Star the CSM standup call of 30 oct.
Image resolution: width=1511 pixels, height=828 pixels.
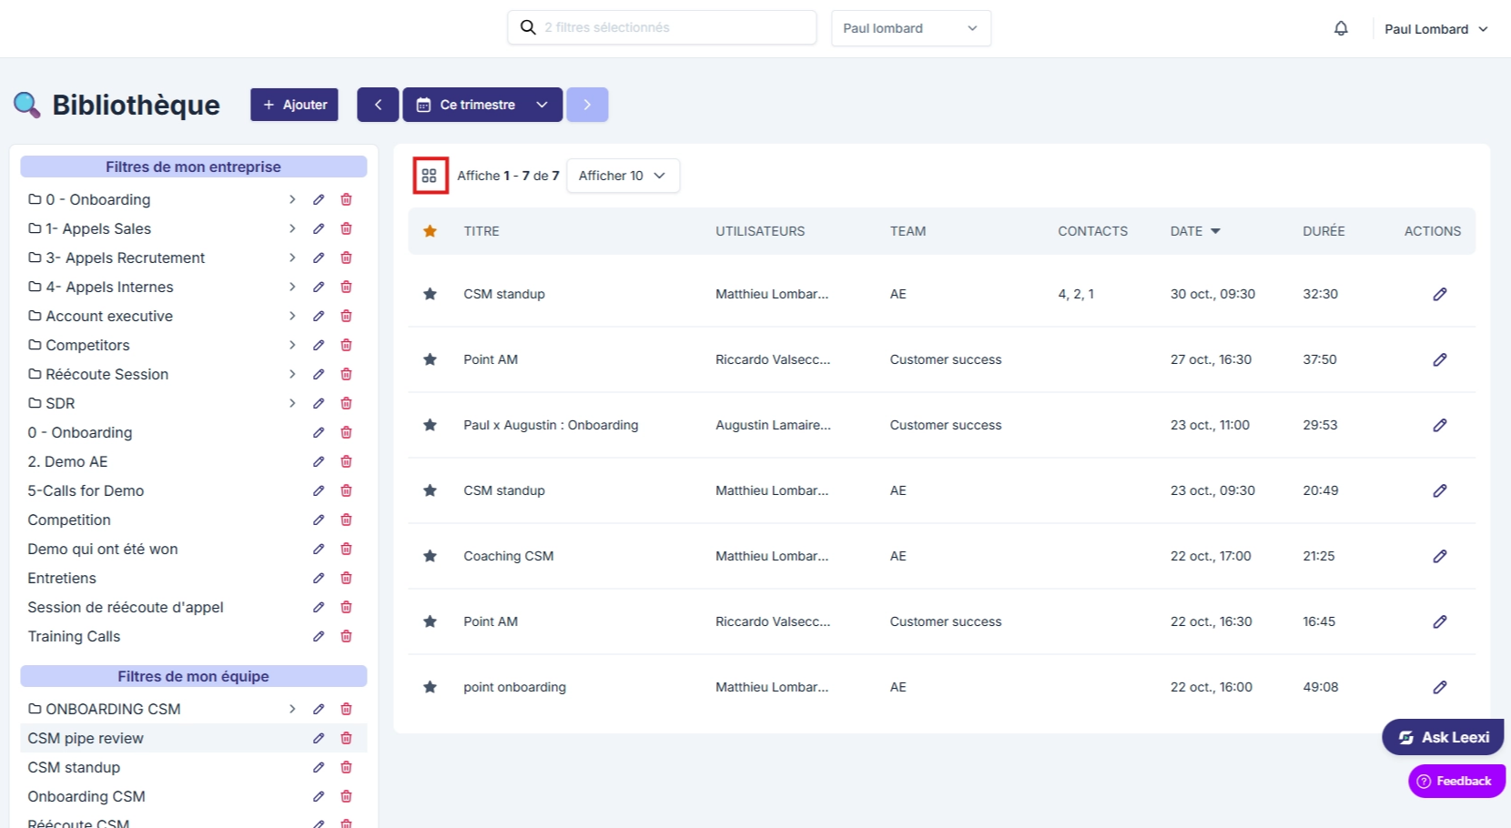430,294
